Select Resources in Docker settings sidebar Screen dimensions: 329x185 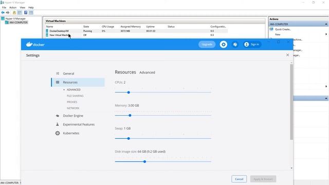point(78,82)
